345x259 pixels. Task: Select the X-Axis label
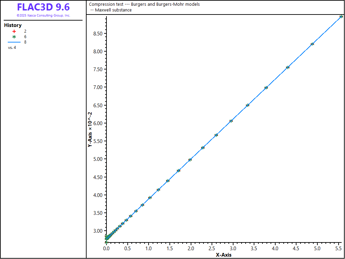(224, 255)
